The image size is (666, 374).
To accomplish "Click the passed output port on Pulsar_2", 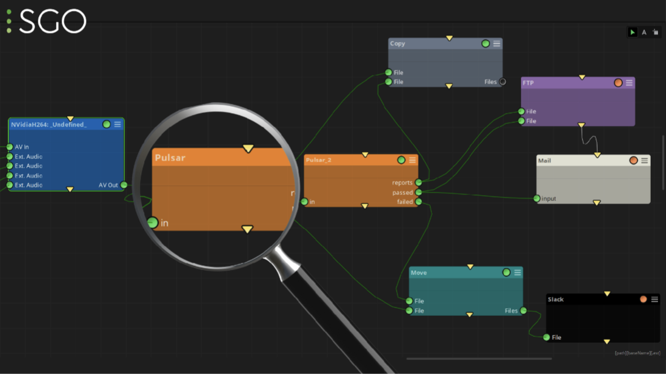I will 419,192.
